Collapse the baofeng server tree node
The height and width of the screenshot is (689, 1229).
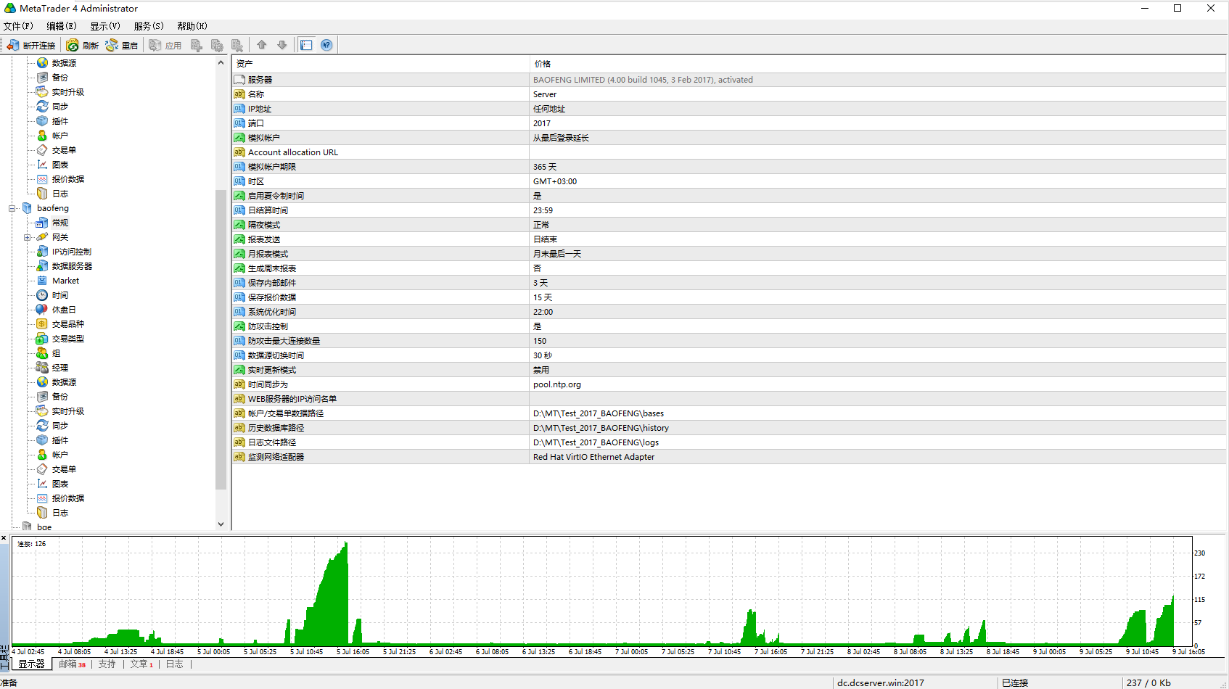[12, 208]
